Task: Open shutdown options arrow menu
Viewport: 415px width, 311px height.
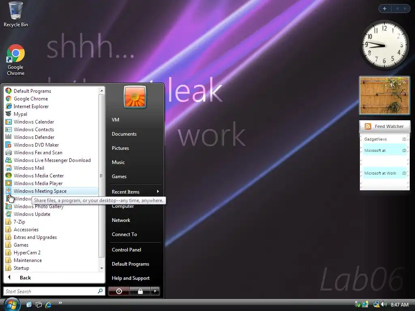Action: pos(155,291)
